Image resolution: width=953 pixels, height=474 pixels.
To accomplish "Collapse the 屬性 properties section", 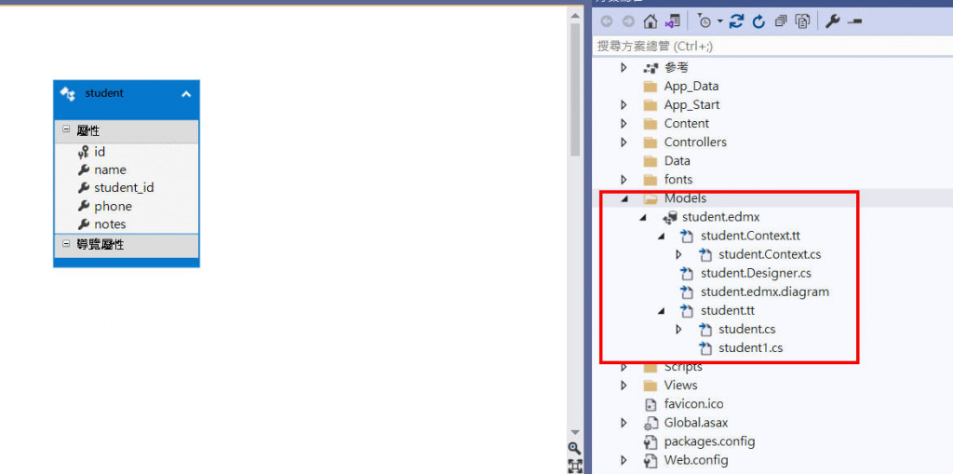I will coord(66,129).
